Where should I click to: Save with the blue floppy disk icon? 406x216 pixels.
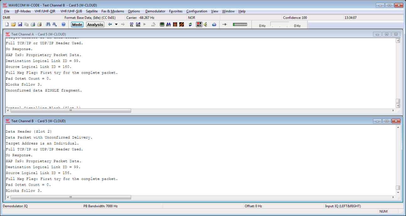click(20, 24)
